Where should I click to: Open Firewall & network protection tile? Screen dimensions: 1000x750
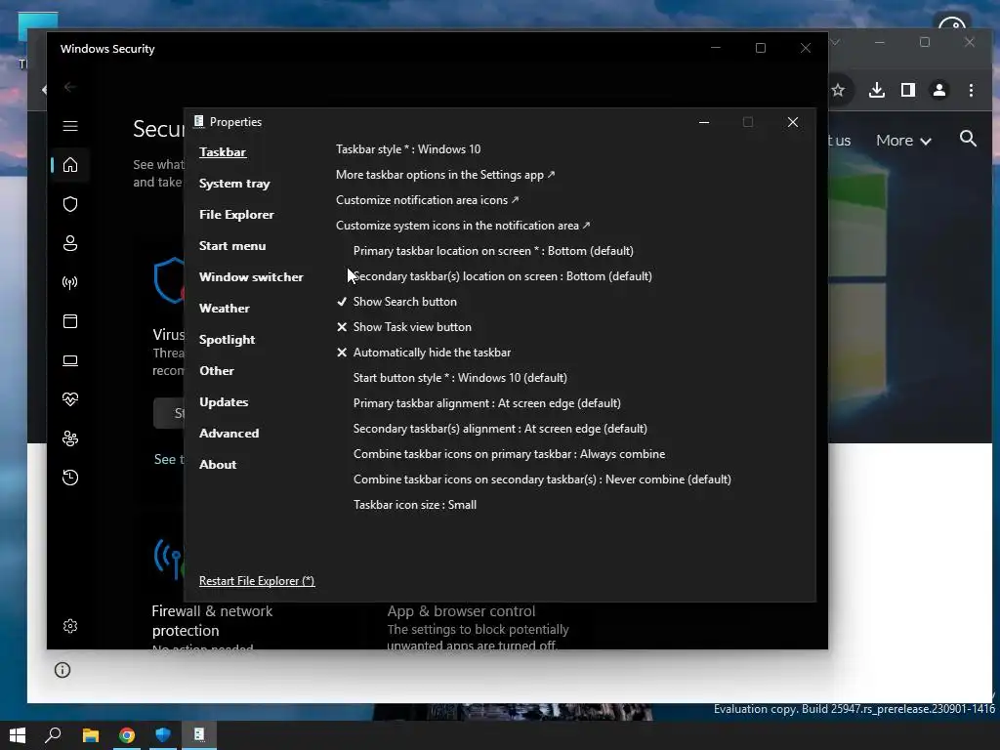pyautogui.click(x=212, y=621)
